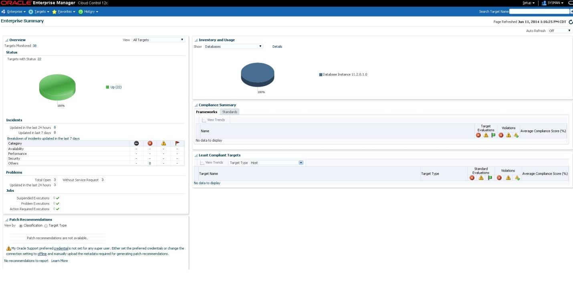Click Least Compliant minor warning violations icon
The height and width of the screenshot is (284, 573).
517,178
